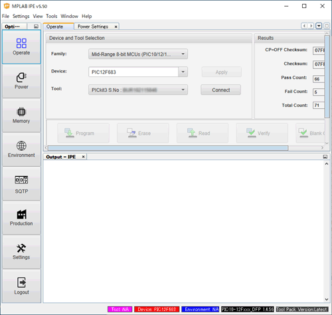Maximize the editor tab area
The width and height of the screenshot is (332, 315).
[327, 26]
